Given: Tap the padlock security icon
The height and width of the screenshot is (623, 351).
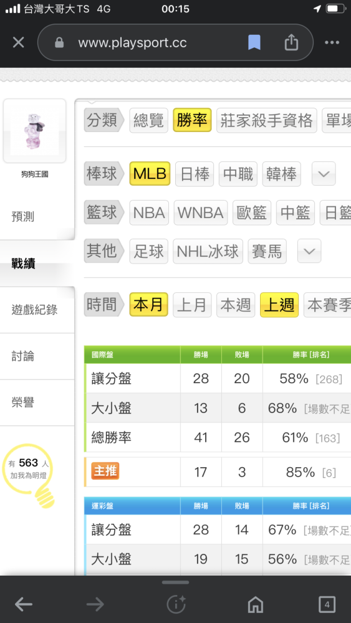Looking at the screenshot, I should [x=59, y=42].
